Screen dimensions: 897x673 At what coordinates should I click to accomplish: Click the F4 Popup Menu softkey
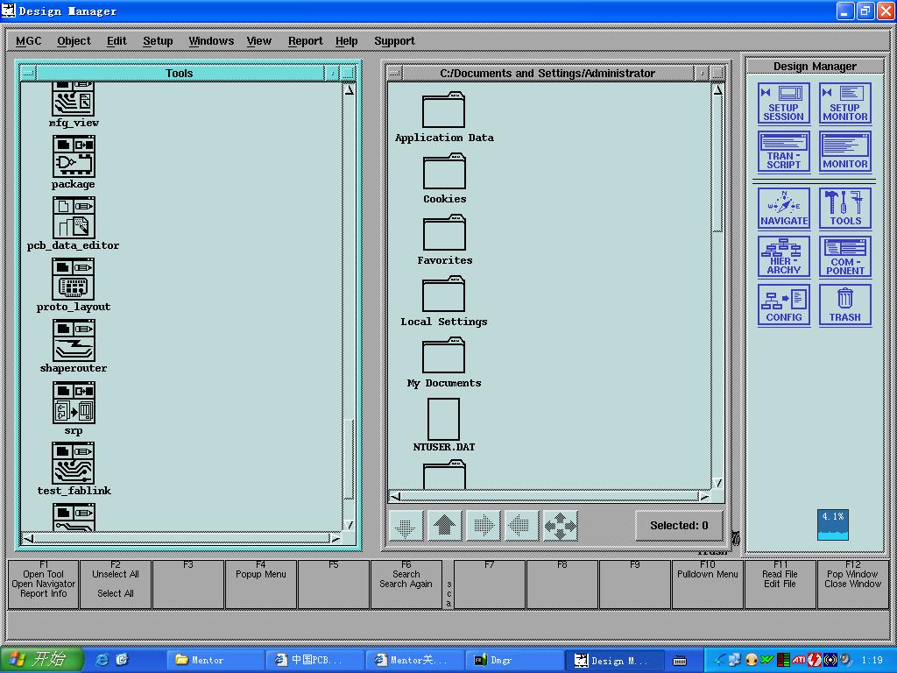(x=261, y=584)
